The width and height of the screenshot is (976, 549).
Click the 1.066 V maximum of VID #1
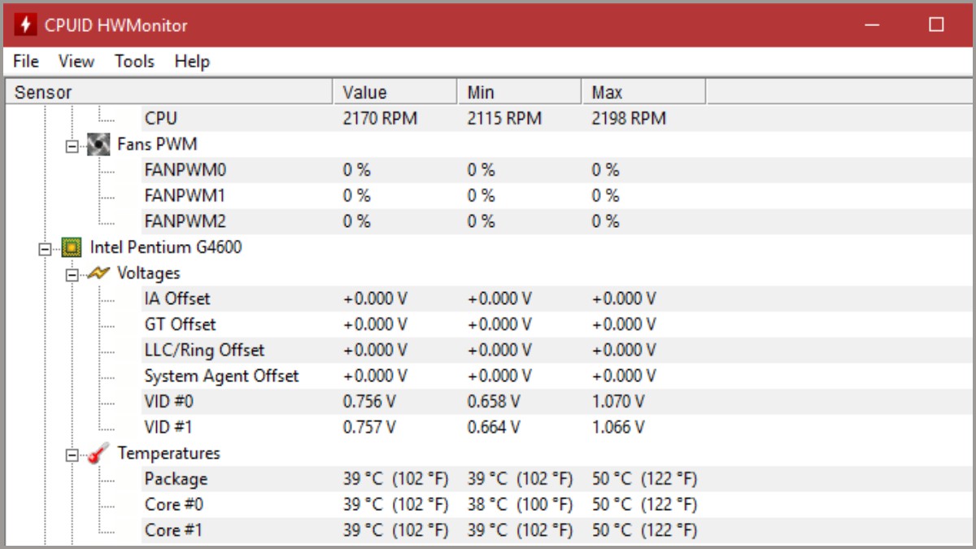[618, 427]
